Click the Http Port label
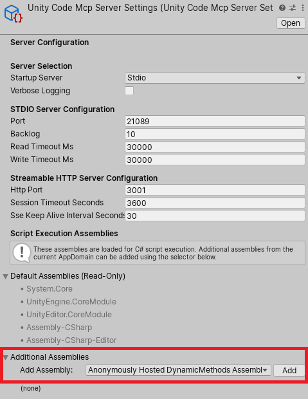Image resolution: width=308 pixels, height=399 pixels. click(x=26, y=190)
